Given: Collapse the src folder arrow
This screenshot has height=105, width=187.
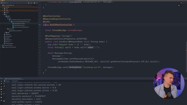Looking at the screenshot, I should click(x=3, y=14).
